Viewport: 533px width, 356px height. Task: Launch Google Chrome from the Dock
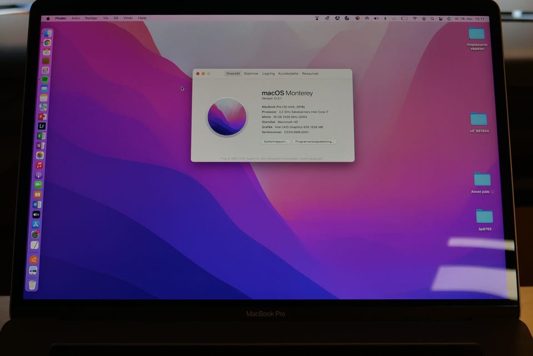click(47, 43)
